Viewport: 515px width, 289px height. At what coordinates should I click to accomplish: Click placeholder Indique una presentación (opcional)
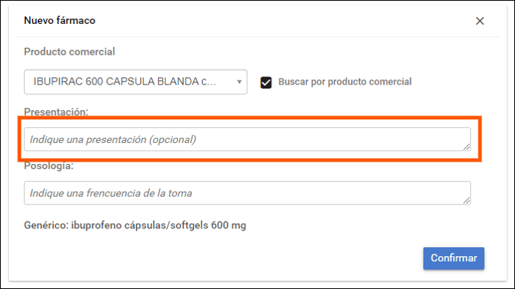pyautogui.click(x=113, y=139)
